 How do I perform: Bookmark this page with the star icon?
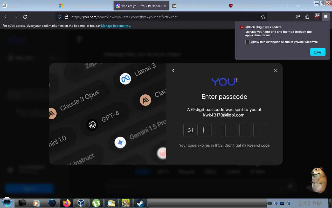coord(263,17)
